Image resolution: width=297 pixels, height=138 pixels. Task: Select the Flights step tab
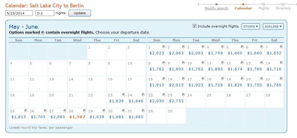264,8
